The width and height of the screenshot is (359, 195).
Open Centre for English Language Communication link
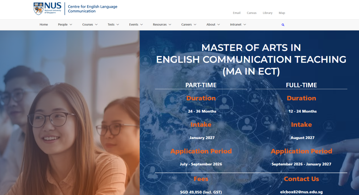(92, 9)
